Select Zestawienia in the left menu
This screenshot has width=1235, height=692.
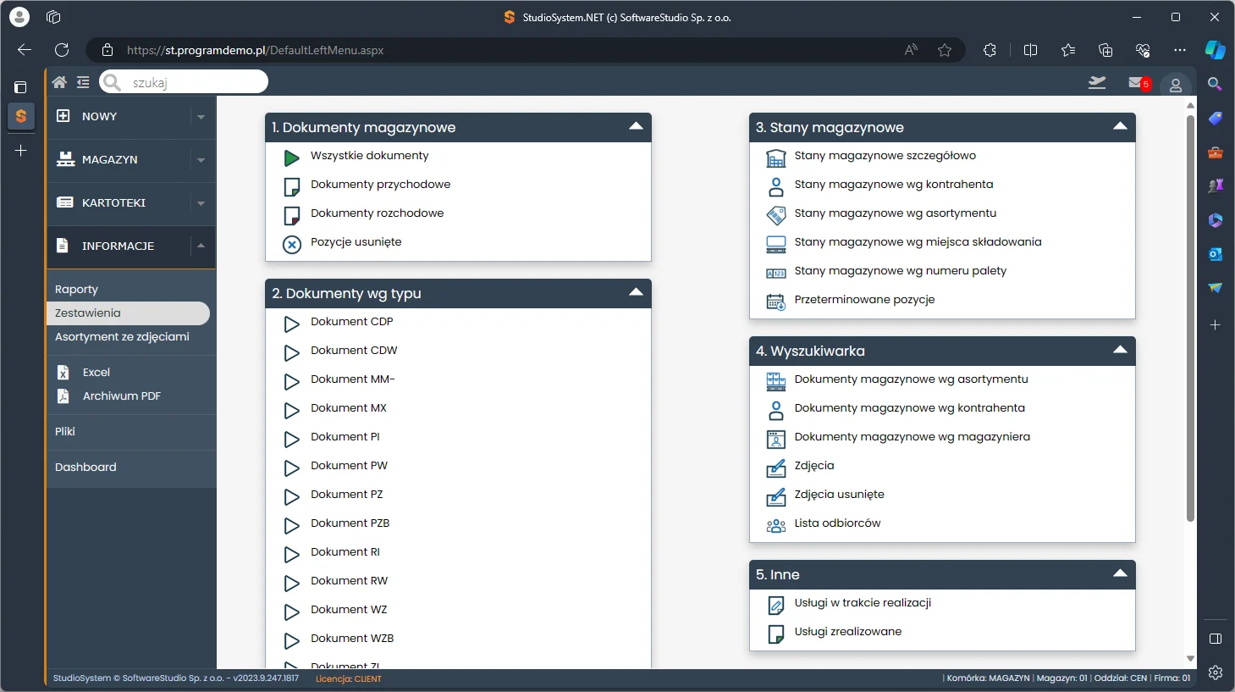[128, 313]
